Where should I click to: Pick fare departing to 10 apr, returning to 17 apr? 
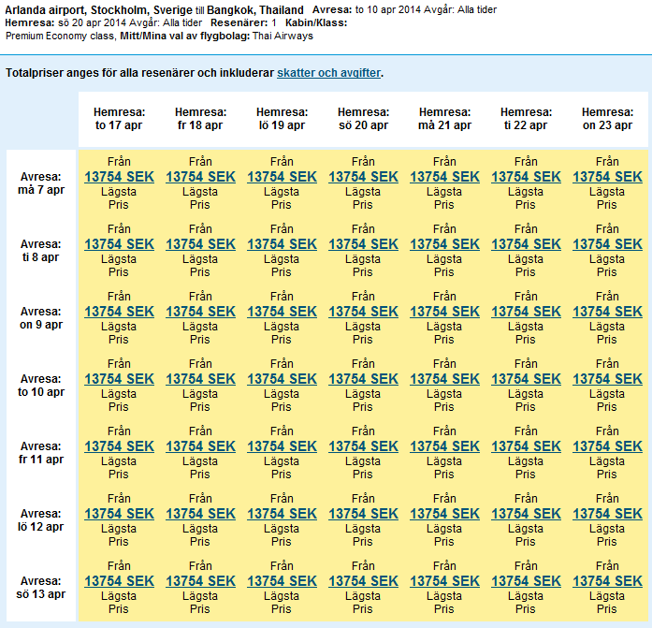[120, 379]
